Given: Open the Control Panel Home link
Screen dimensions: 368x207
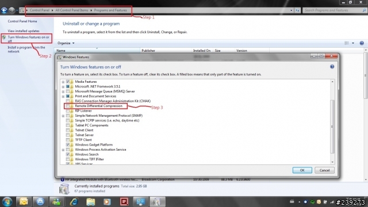Looking at the screenshot, I should tap(22, 21).
